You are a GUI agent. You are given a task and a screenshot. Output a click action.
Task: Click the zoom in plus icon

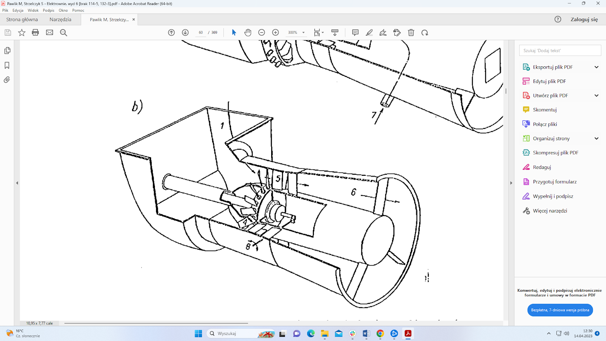(275, 33)
